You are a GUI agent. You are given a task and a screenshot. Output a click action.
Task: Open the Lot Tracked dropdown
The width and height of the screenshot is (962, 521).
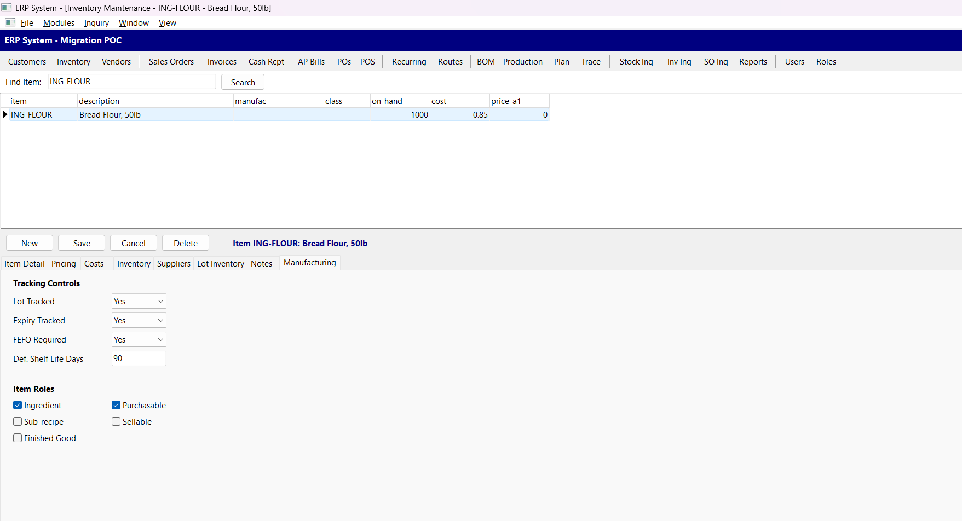tap(139, 301)
